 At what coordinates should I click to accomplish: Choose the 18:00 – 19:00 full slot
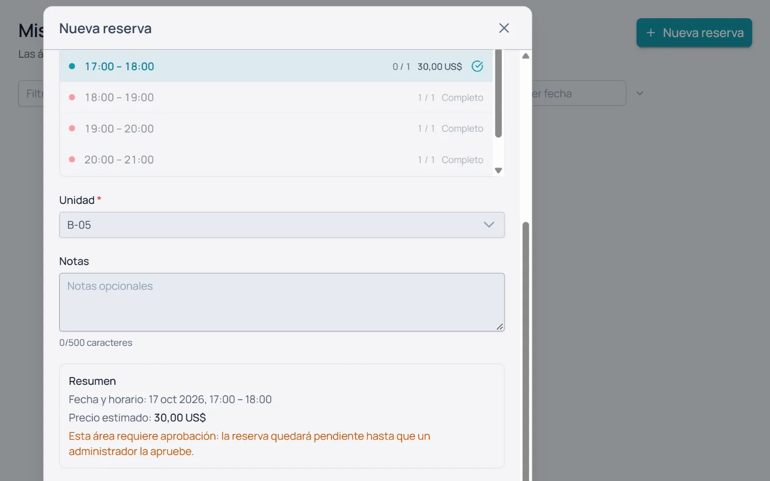pyautogui.click(x=276, y=98)
